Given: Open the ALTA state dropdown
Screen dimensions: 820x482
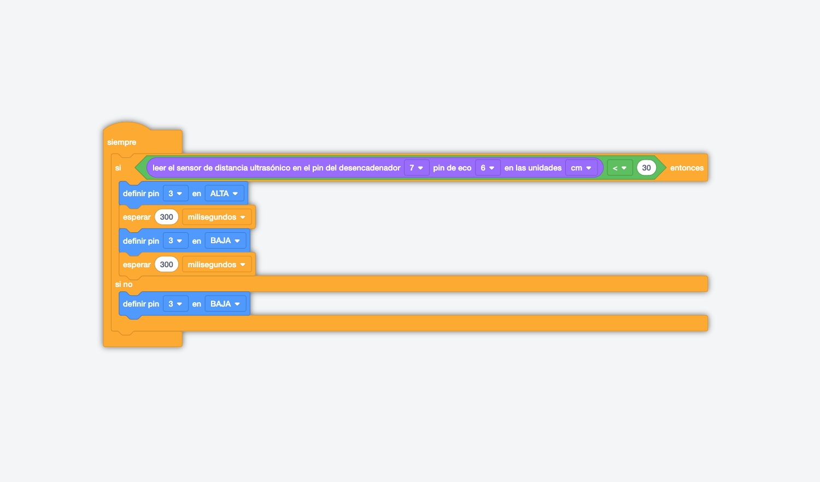Looking at the screenshot, I should click(x=224, y=193).
